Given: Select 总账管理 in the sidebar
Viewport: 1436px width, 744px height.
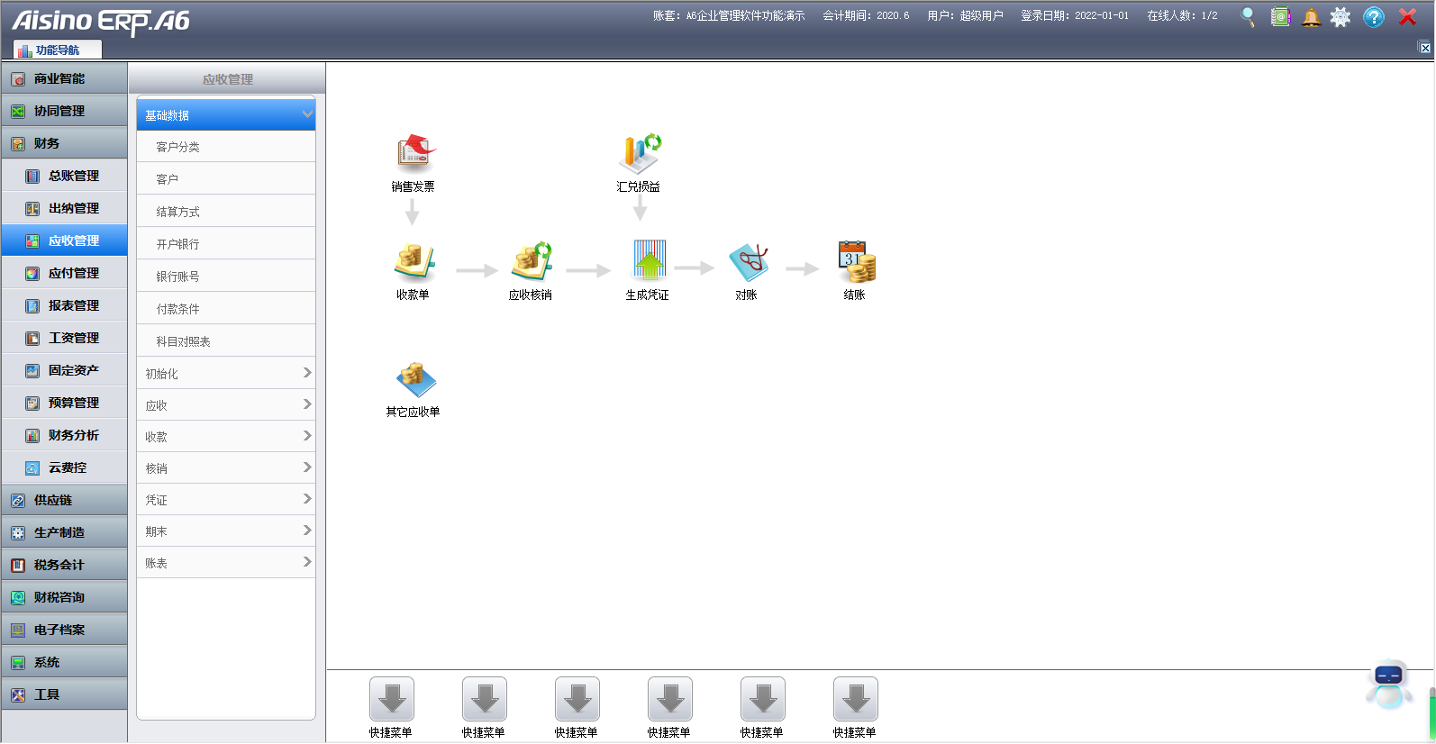Looking at the screenshot, I should coord(73,176).
